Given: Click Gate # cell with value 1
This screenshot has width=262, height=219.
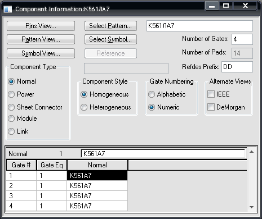Looking at the screenshot, I should point(21,176).
